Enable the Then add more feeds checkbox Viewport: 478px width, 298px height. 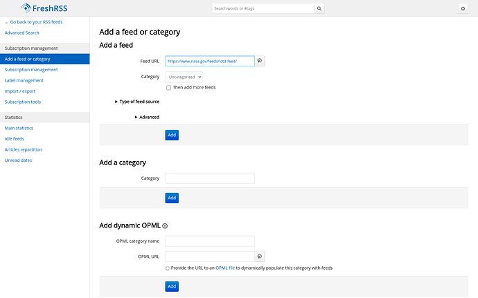coord(168,88)
